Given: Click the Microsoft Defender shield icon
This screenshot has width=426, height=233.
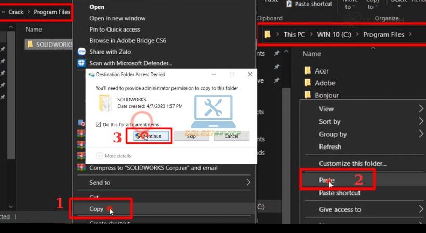Looking at the screenshot, I should [x=82, y=63].
